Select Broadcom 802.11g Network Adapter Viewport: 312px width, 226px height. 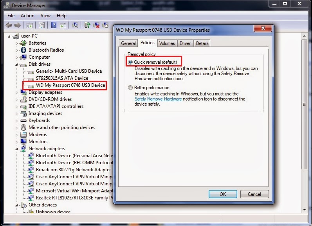73,170
